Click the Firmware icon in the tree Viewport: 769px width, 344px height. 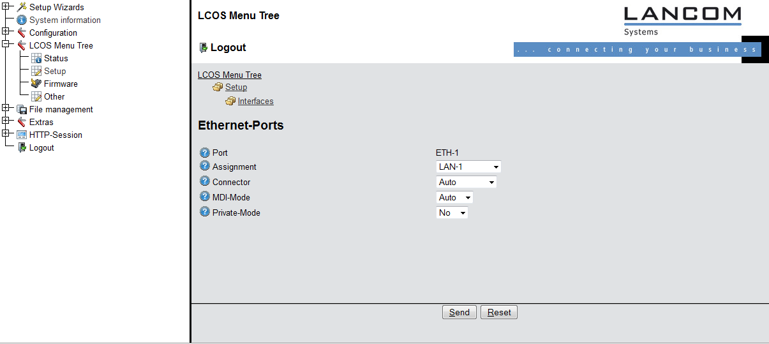36,84
